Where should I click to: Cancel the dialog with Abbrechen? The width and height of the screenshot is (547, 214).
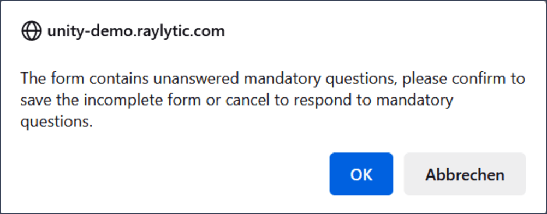tap(465, 174)
